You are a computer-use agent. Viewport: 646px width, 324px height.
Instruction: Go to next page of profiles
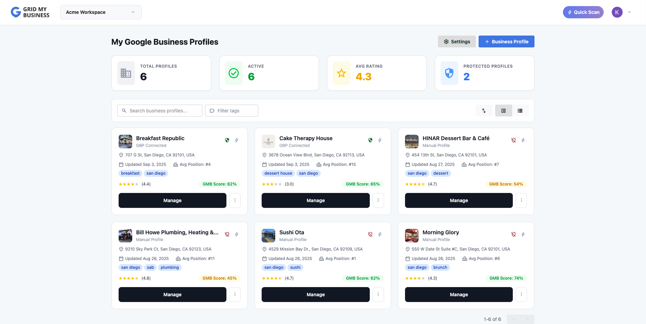click(527, 319)
